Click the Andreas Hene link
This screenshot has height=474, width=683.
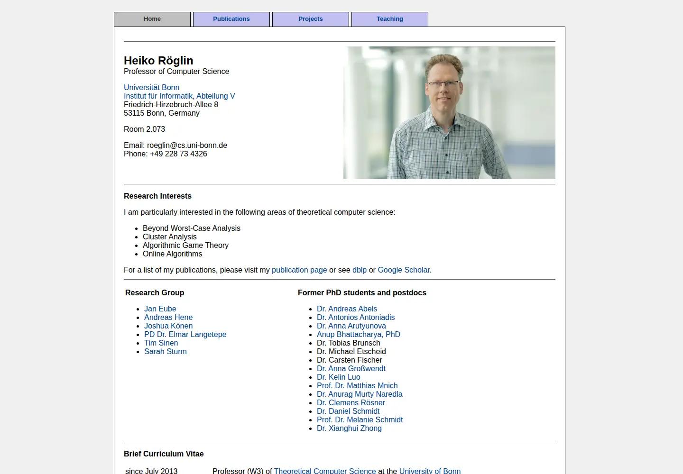(x=168, y=317)
